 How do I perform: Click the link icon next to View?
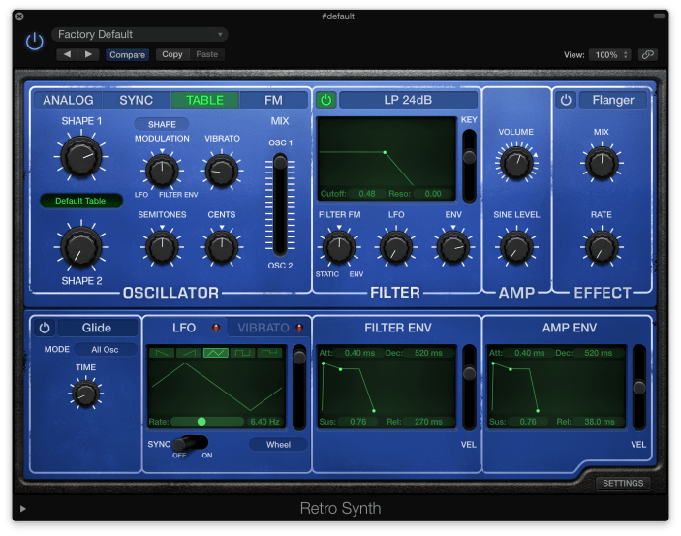[647, 55]
